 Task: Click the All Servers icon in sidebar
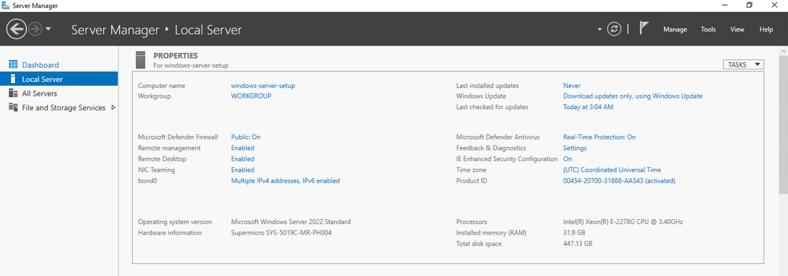tap(13, 93)
